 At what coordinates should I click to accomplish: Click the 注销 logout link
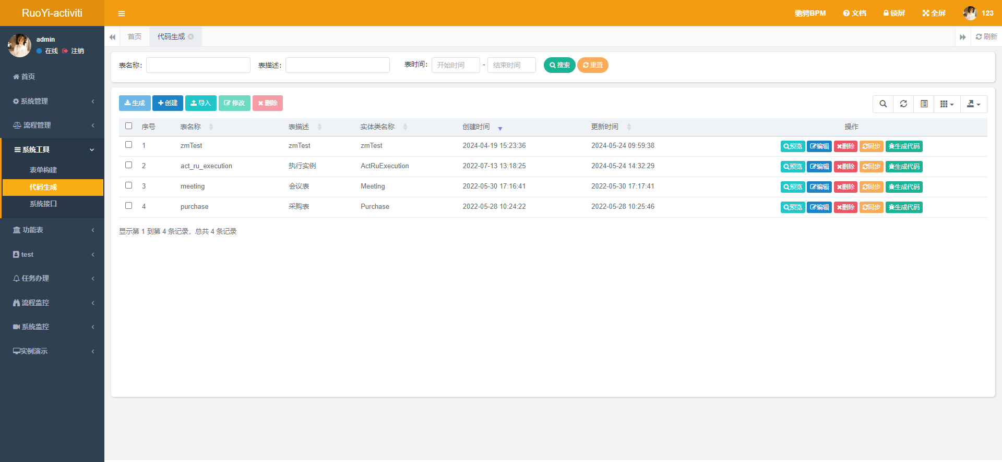[x=73, y=51]
